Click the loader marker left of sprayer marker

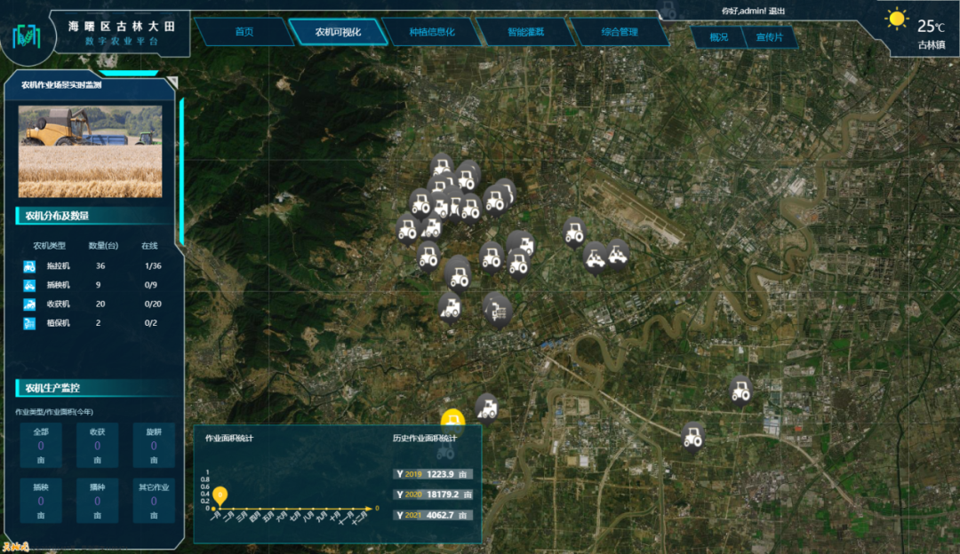[x=450, y=307]
